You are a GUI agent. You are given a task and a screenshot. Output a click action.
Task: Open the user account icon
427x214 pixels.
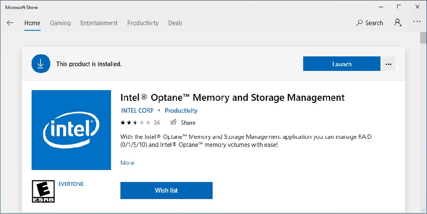click(x=398, y=23)
